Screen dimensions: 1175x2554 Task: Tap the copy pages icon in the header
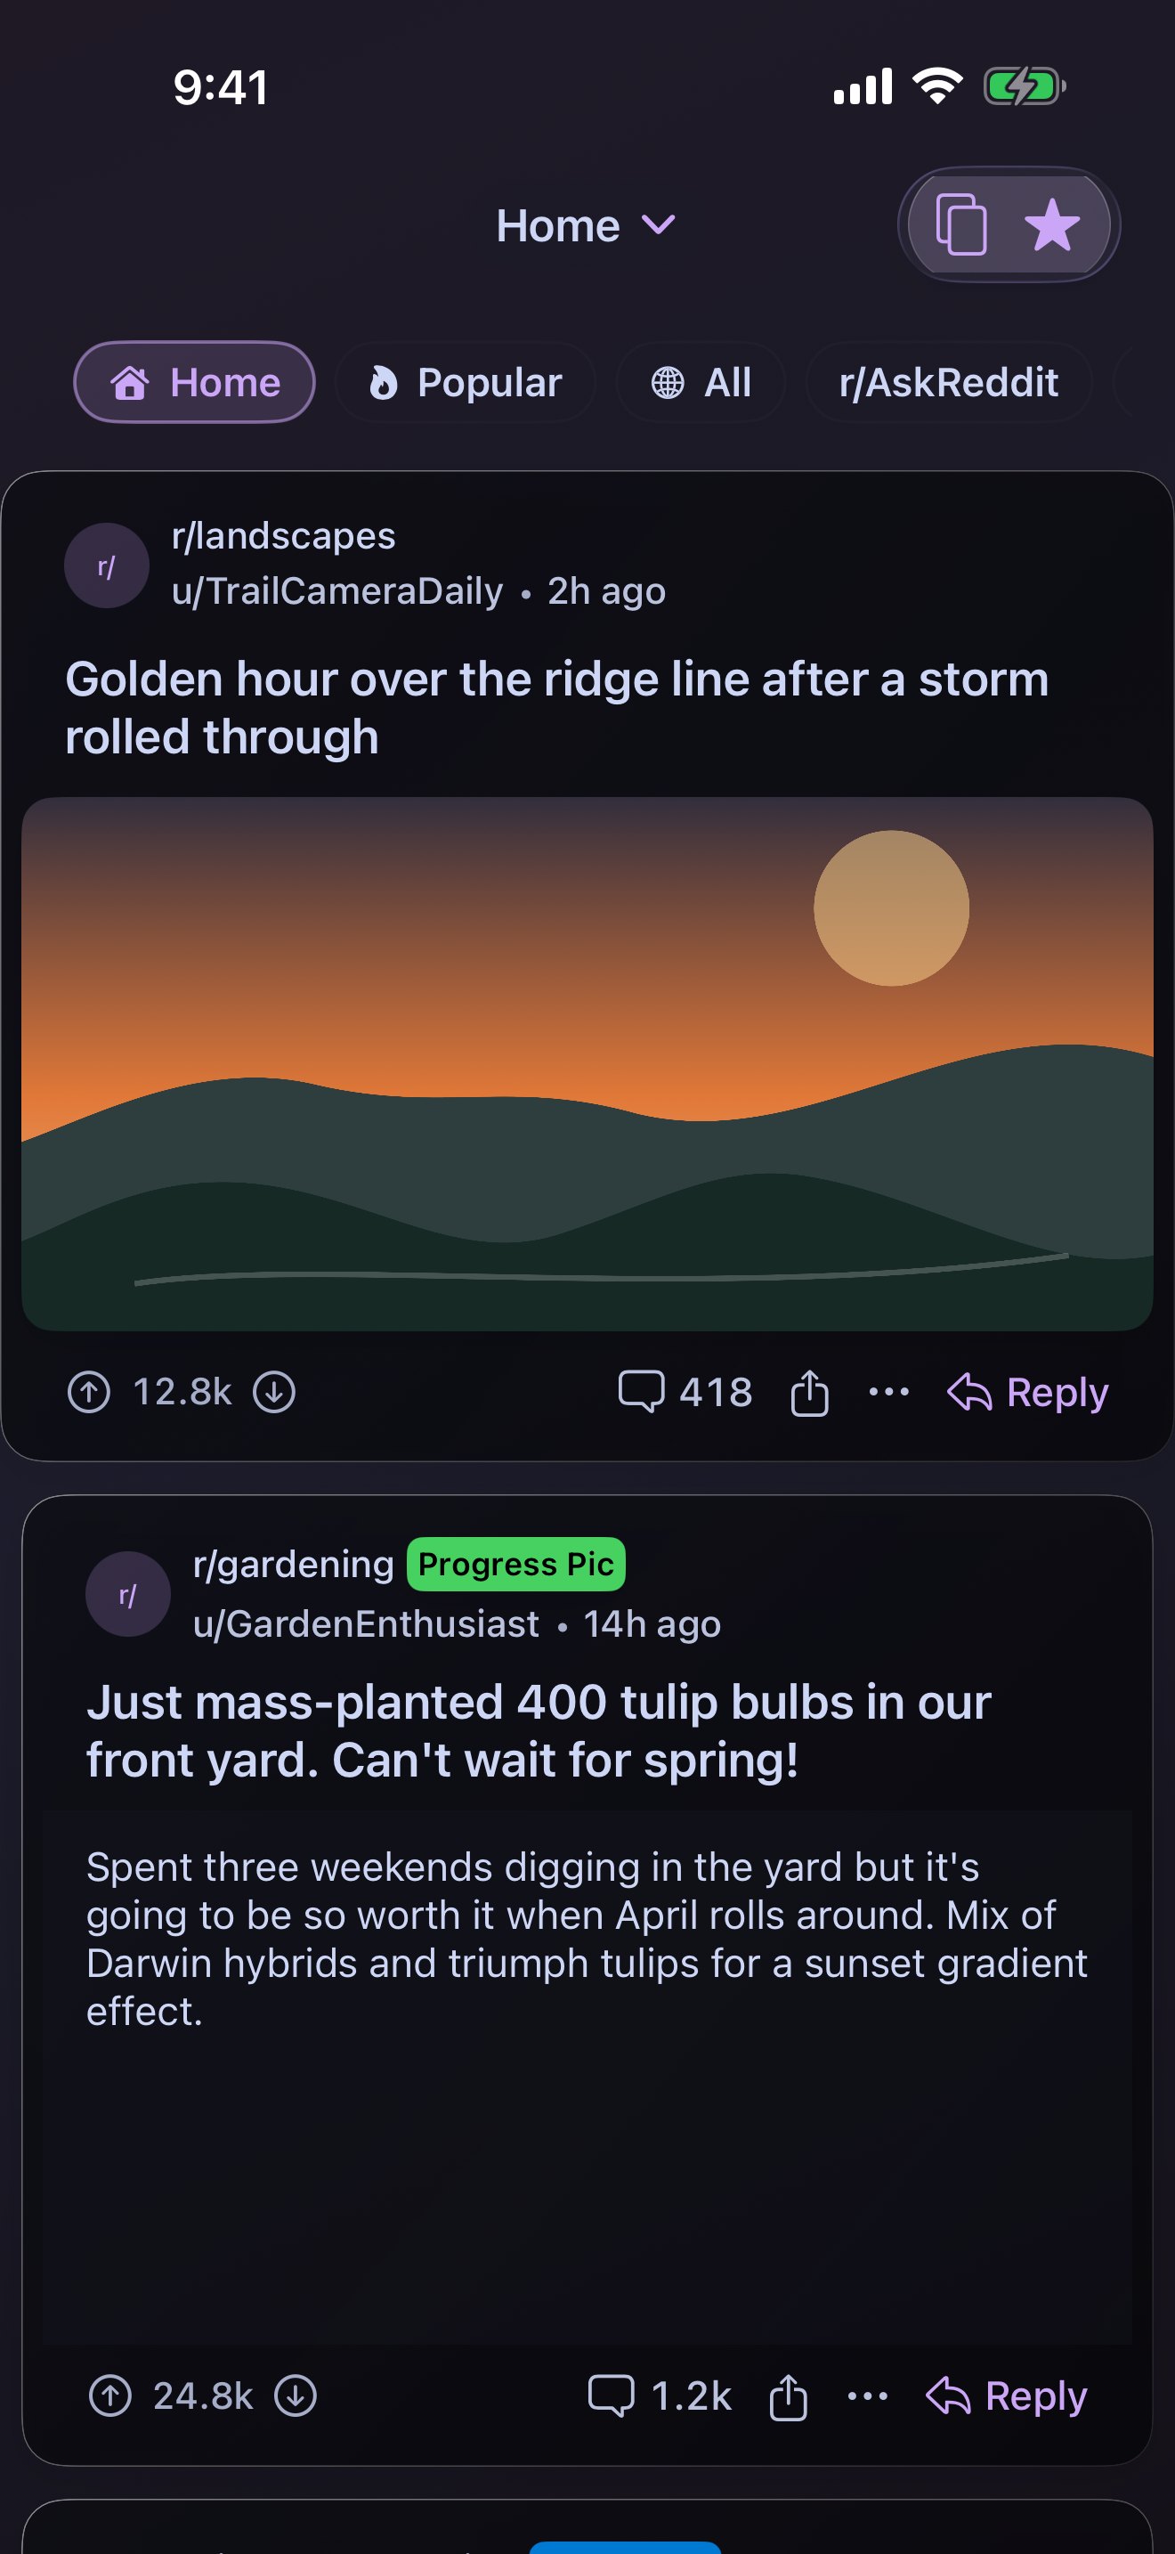point(963,225)
